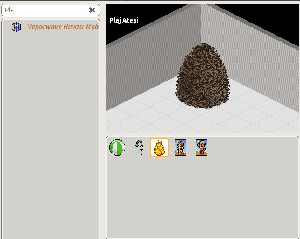
Task: Select the flaming bonfire item
Action: pos(159,147)
